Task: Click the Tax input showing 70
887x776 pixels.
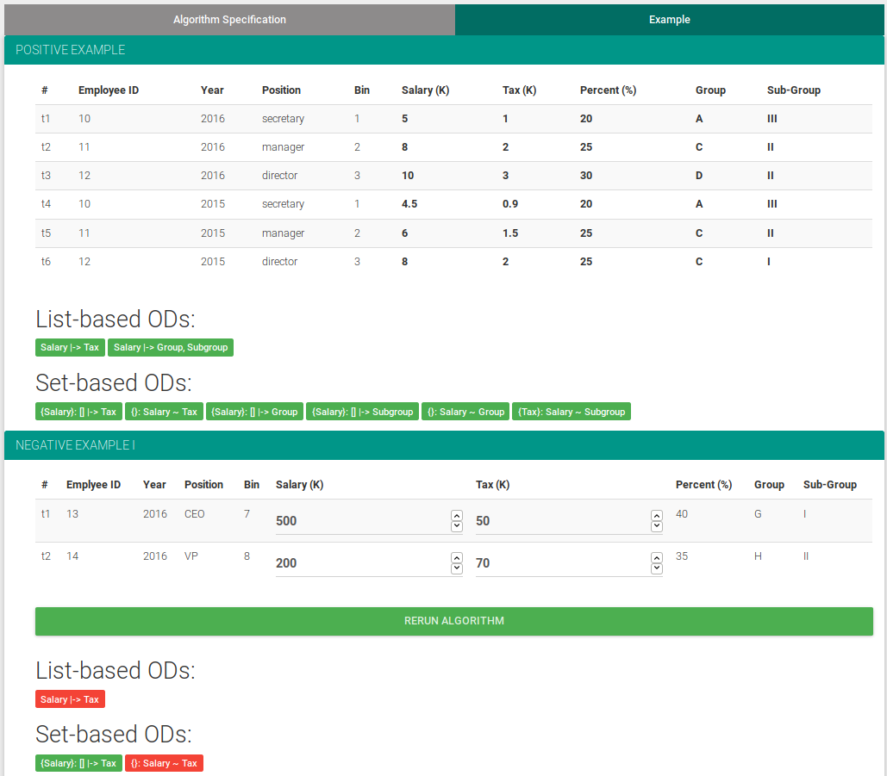Action: pos(560,563)
